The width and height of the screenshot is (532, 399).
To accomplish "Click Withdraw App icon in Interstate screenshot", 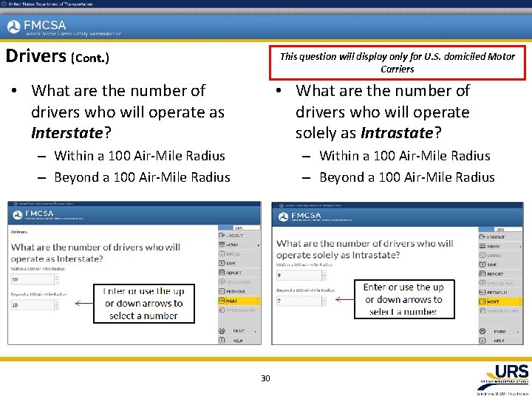I will pyautogui.click(x=222, y=310).
